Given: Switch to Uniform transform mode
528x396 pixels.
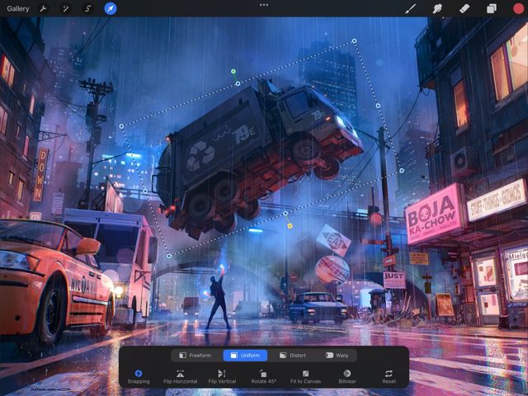Looking at the screenshot, I should (245, 356).
